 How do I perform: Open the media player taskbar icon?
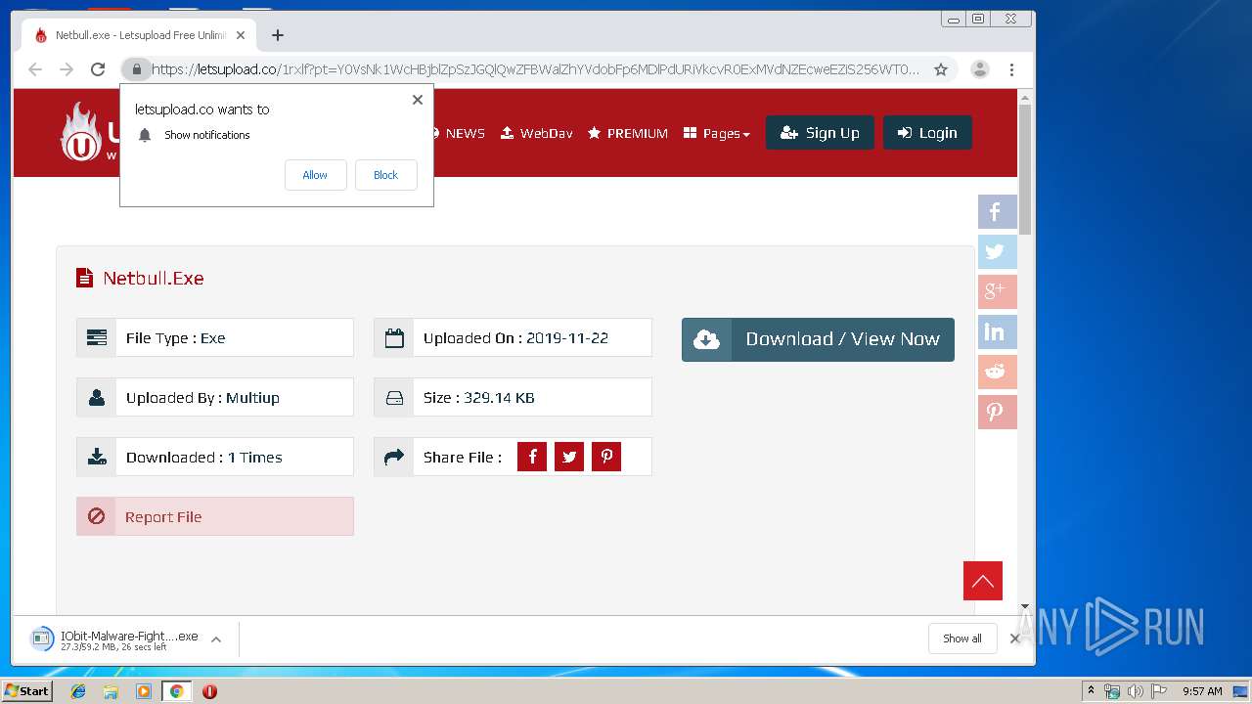[x=144, y=691]
